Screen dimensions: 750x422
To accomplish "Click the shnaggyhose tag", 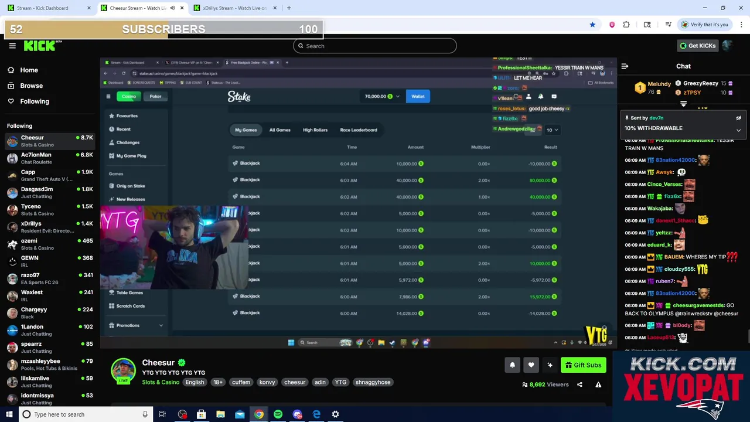I will 373,382.
